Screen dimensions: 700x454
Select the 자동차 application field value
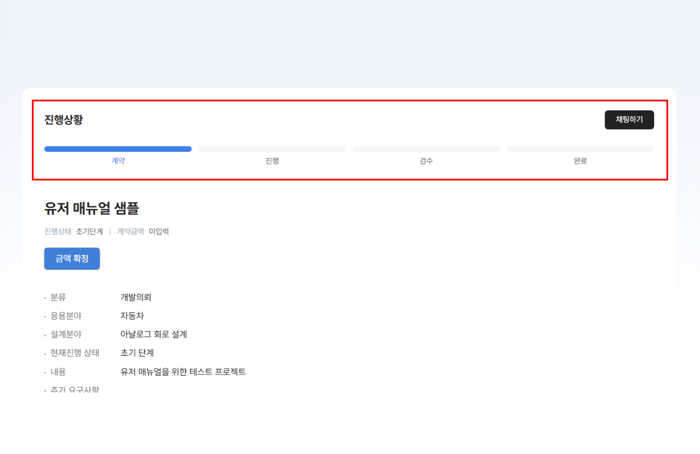coord(133,316)
